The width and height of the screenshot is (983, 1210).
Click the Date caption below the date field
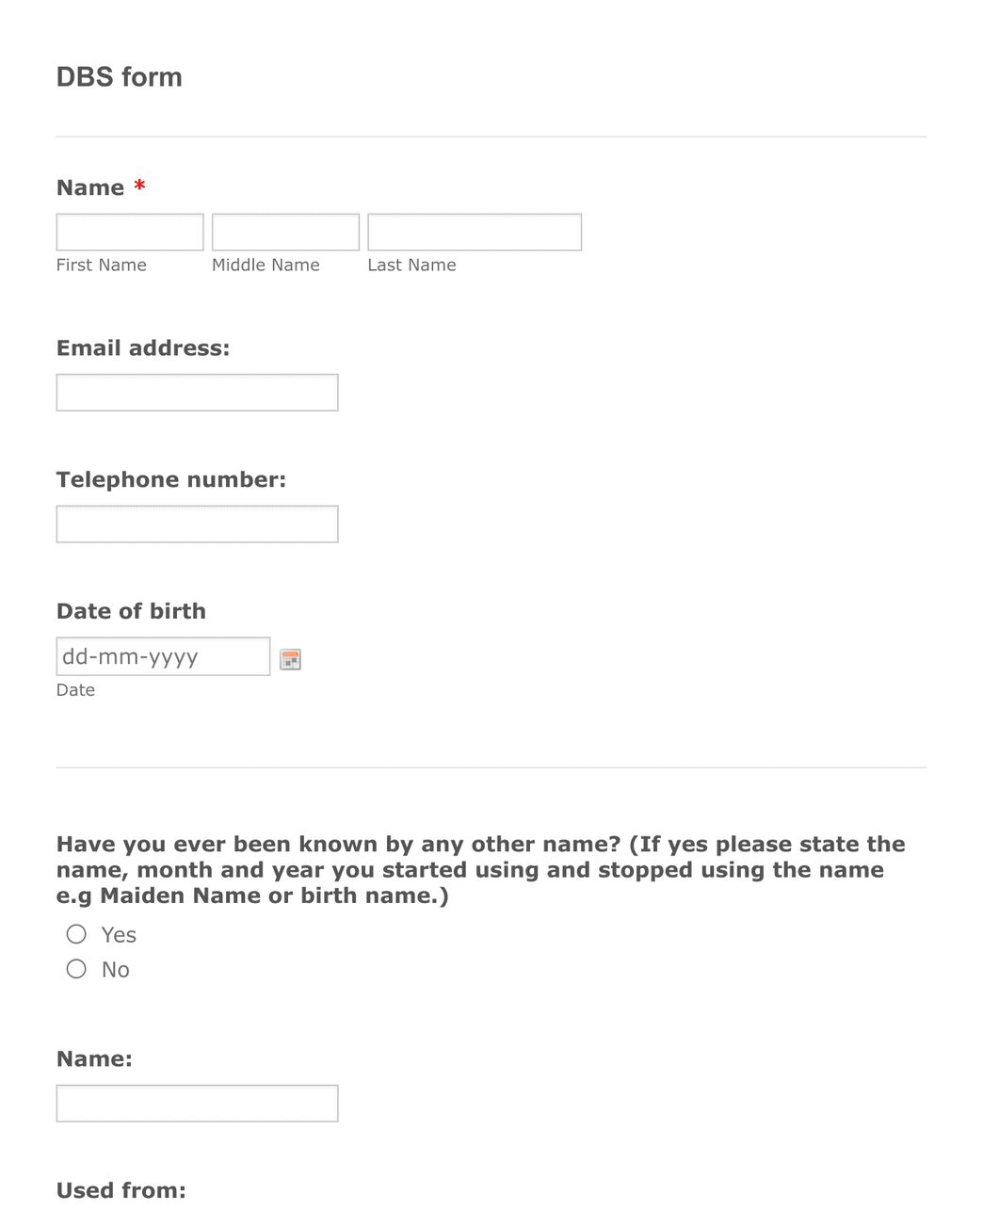[x=75, y=689]
